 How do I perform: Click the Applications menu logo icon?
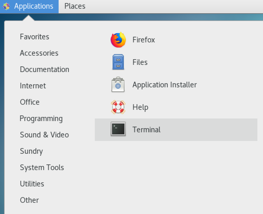tap(6, 6)
